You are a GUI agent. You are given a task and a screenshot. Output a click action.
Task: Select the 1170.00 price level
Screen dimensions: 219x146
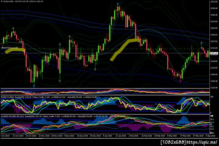tap(214, 68)
